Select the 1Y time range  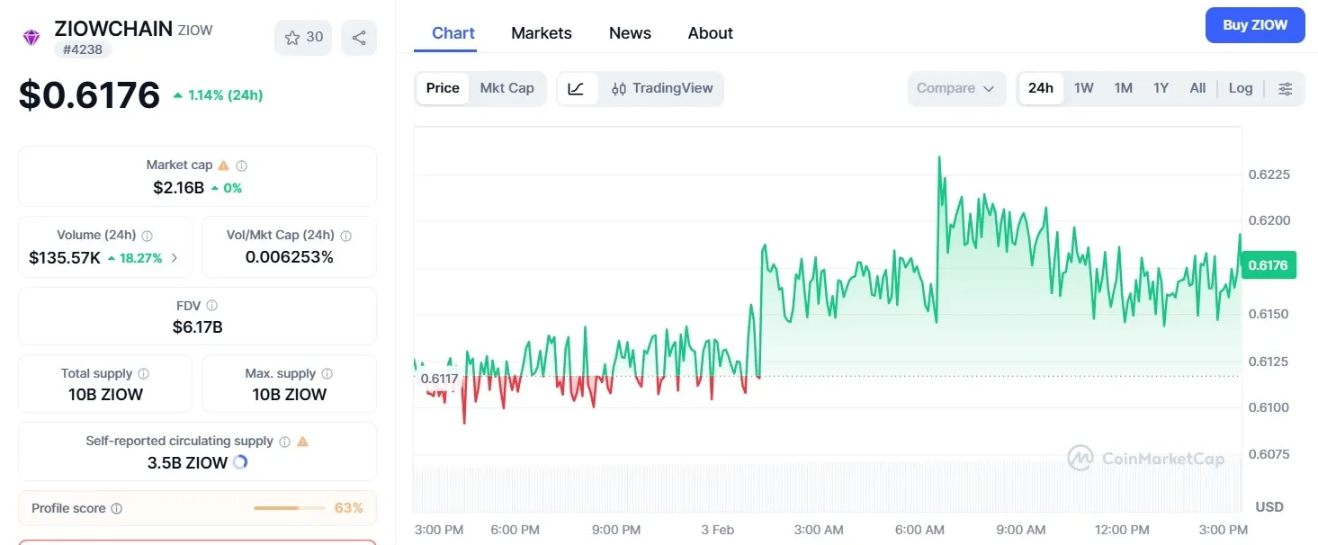click(1160, 88)
